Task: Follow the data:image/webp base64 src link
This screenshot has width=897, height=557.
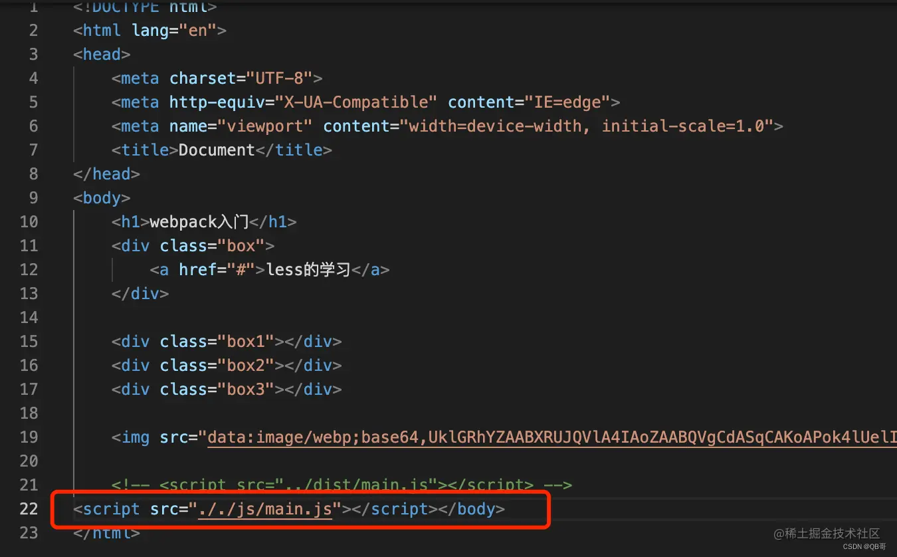Action: pos(552,437)
